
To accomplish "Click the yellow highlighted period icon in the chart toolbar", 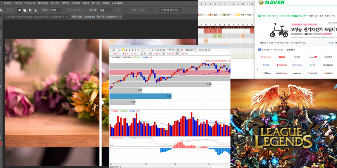I will (x=123, y=50).
